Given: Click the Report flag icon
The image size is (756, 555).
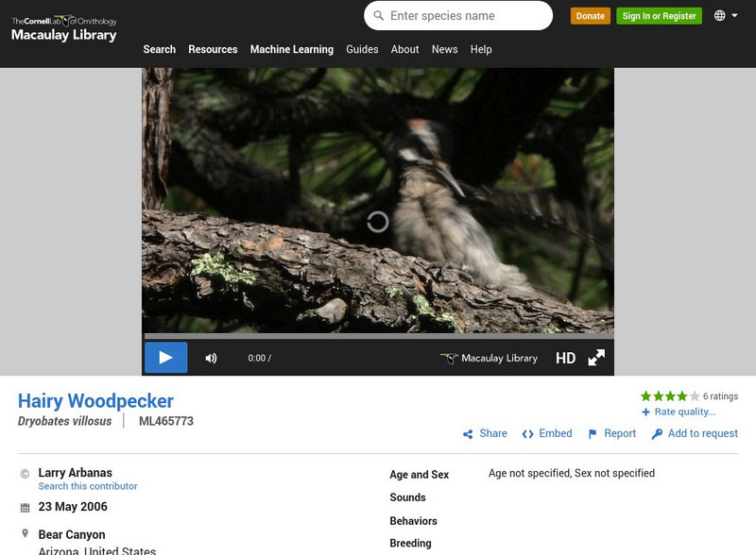Looking at the screenshot, I should 593,434.
